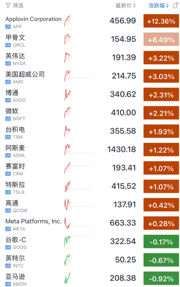Open the green sparkline chart for 谷歌-C
180x287 pixels.
67,242
